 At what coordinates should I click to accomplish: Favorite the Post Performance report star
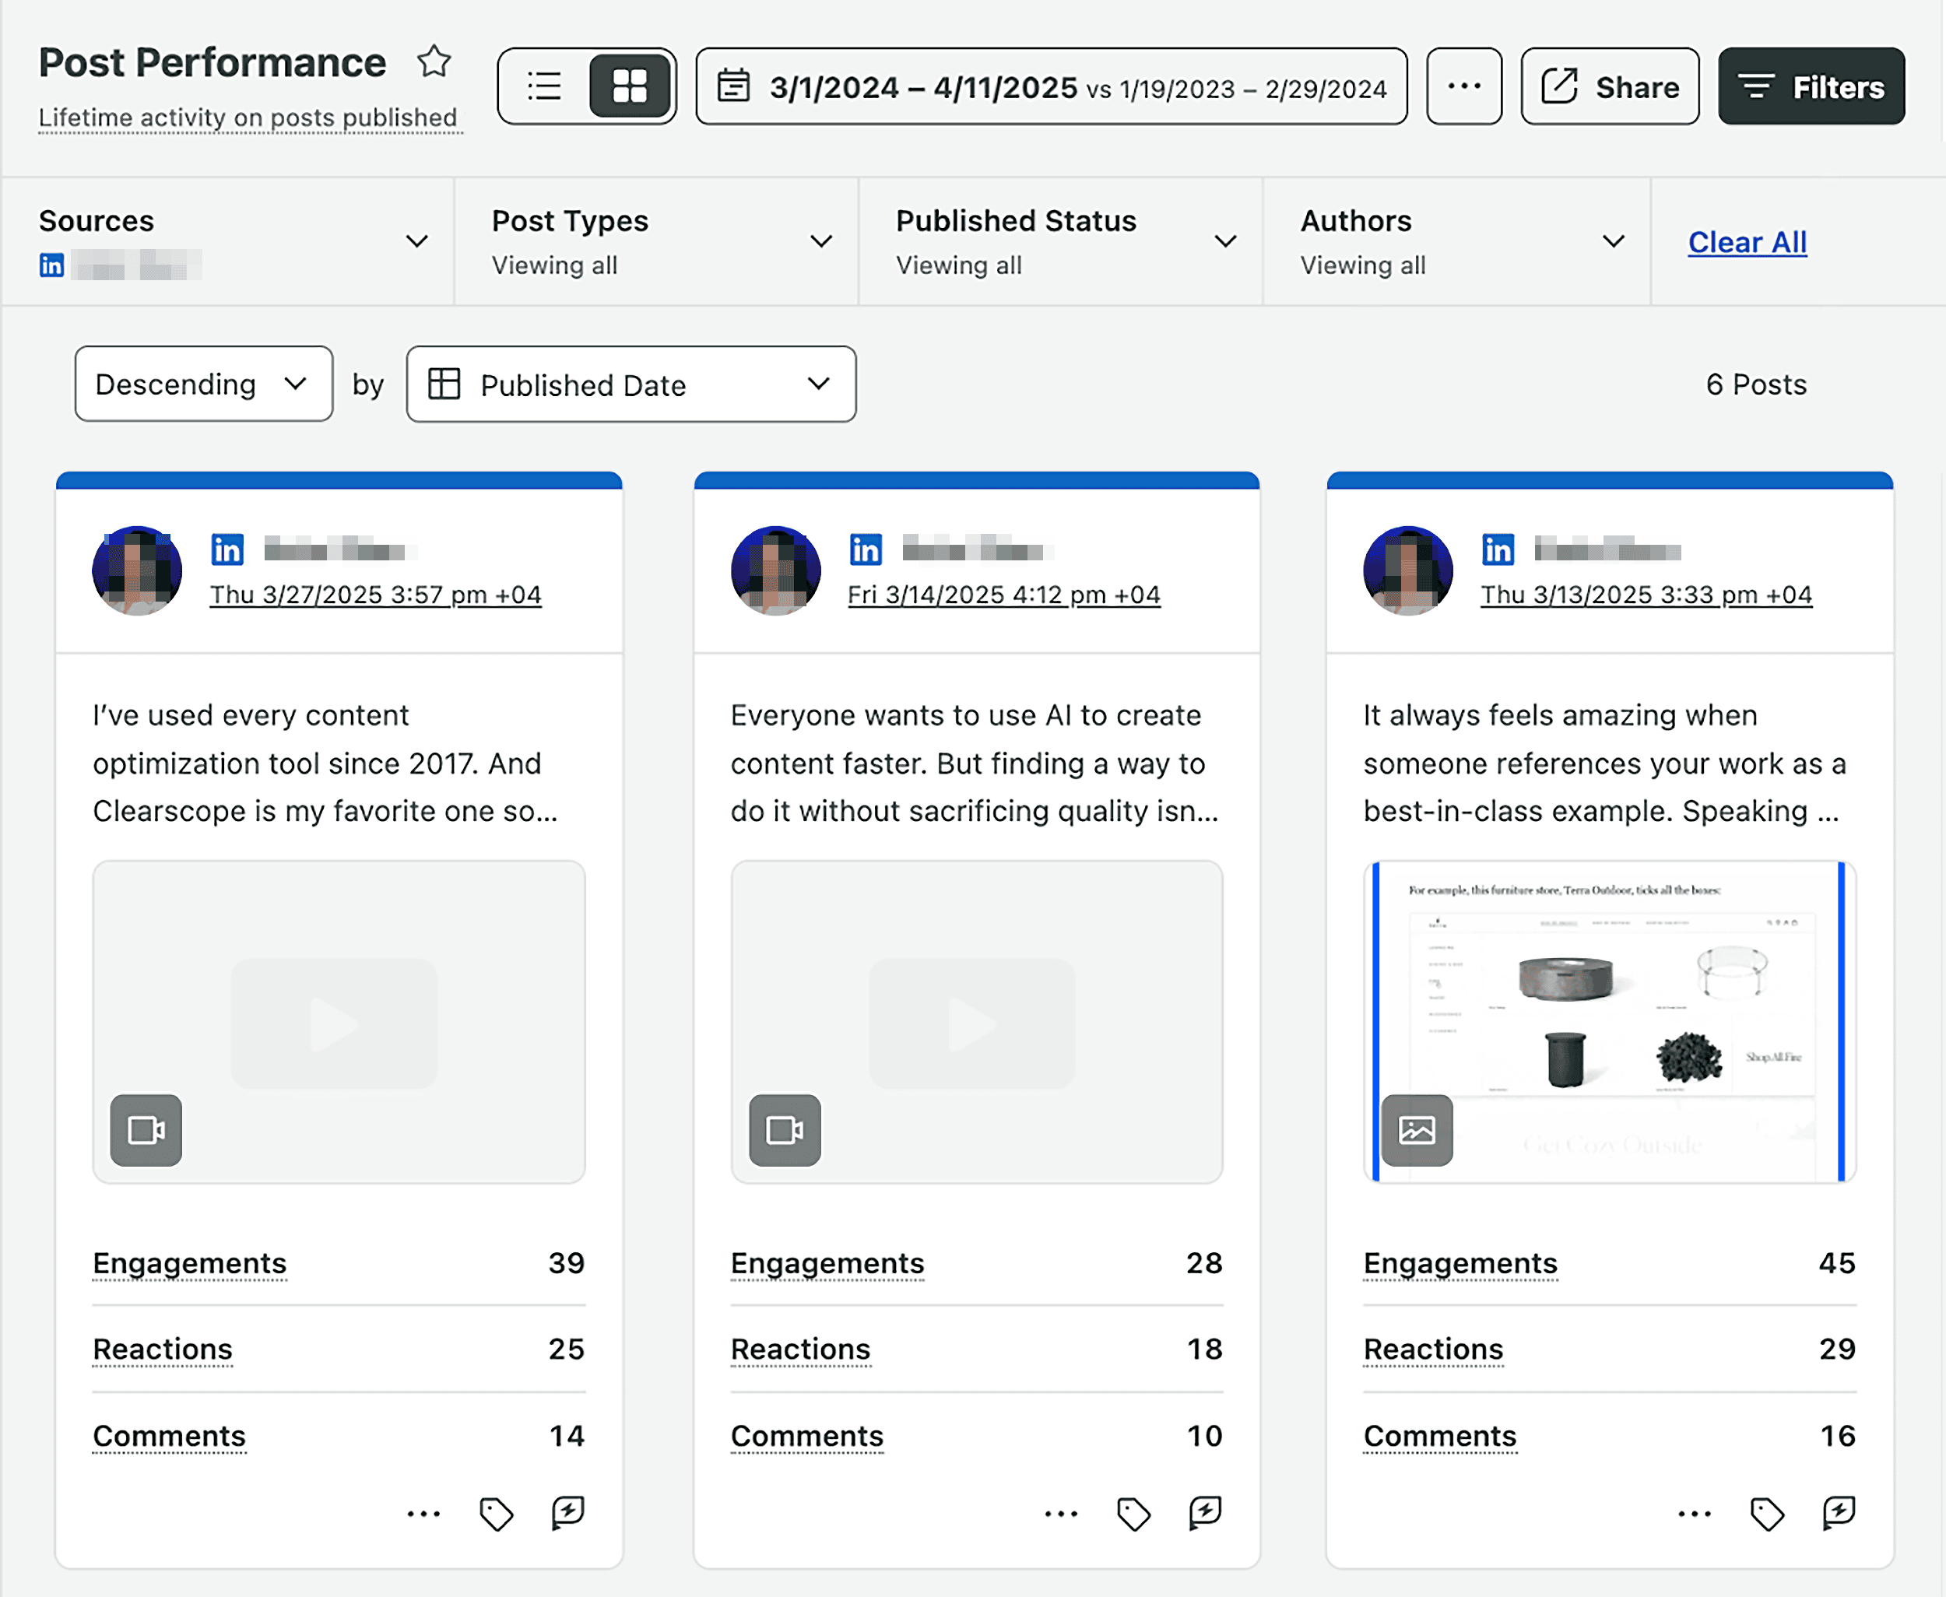(x=434, y=62)
